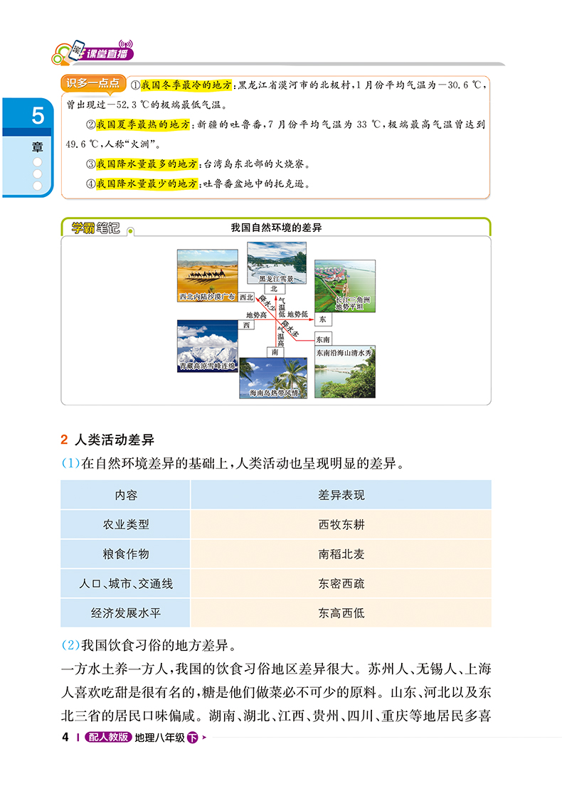The width and height of the screenshot is (562, 786).
Task: Click the 南 direction box in the diagram
Action: click(x=275, y=352)
